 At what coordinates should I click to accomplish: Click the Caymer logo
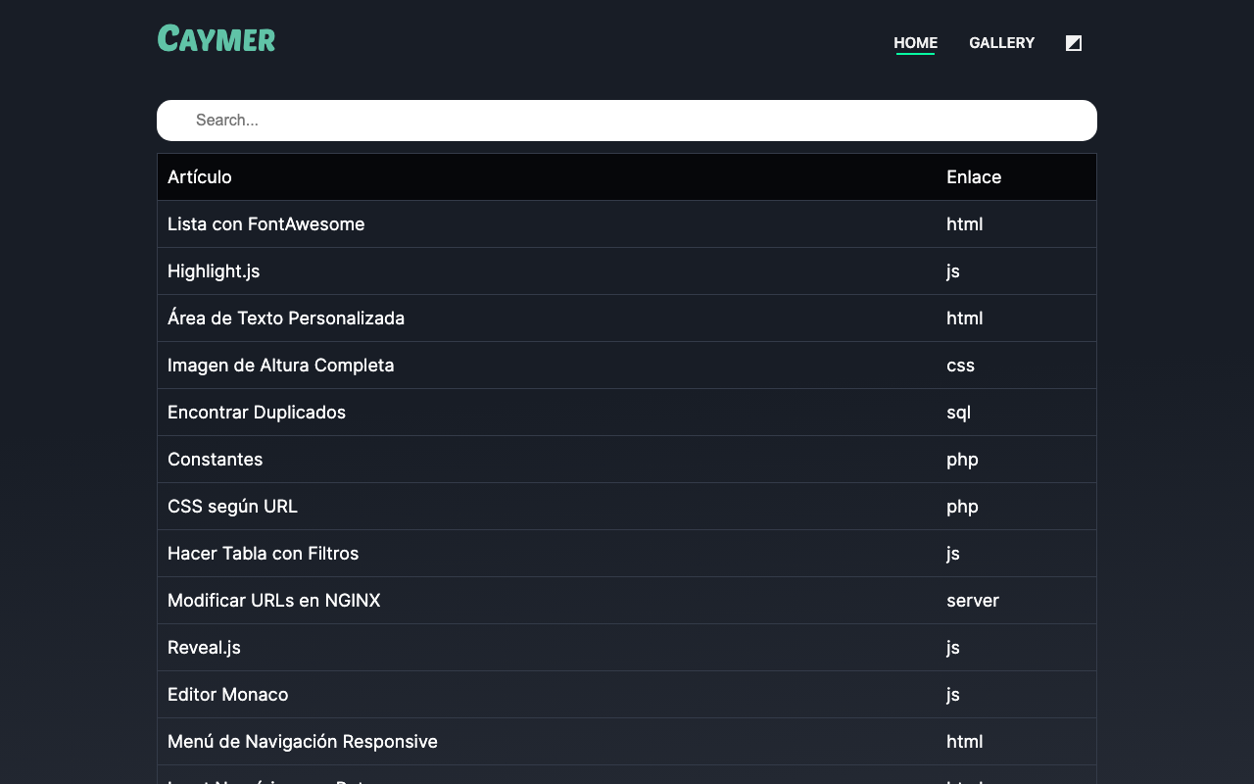click(x=217, y=39)
